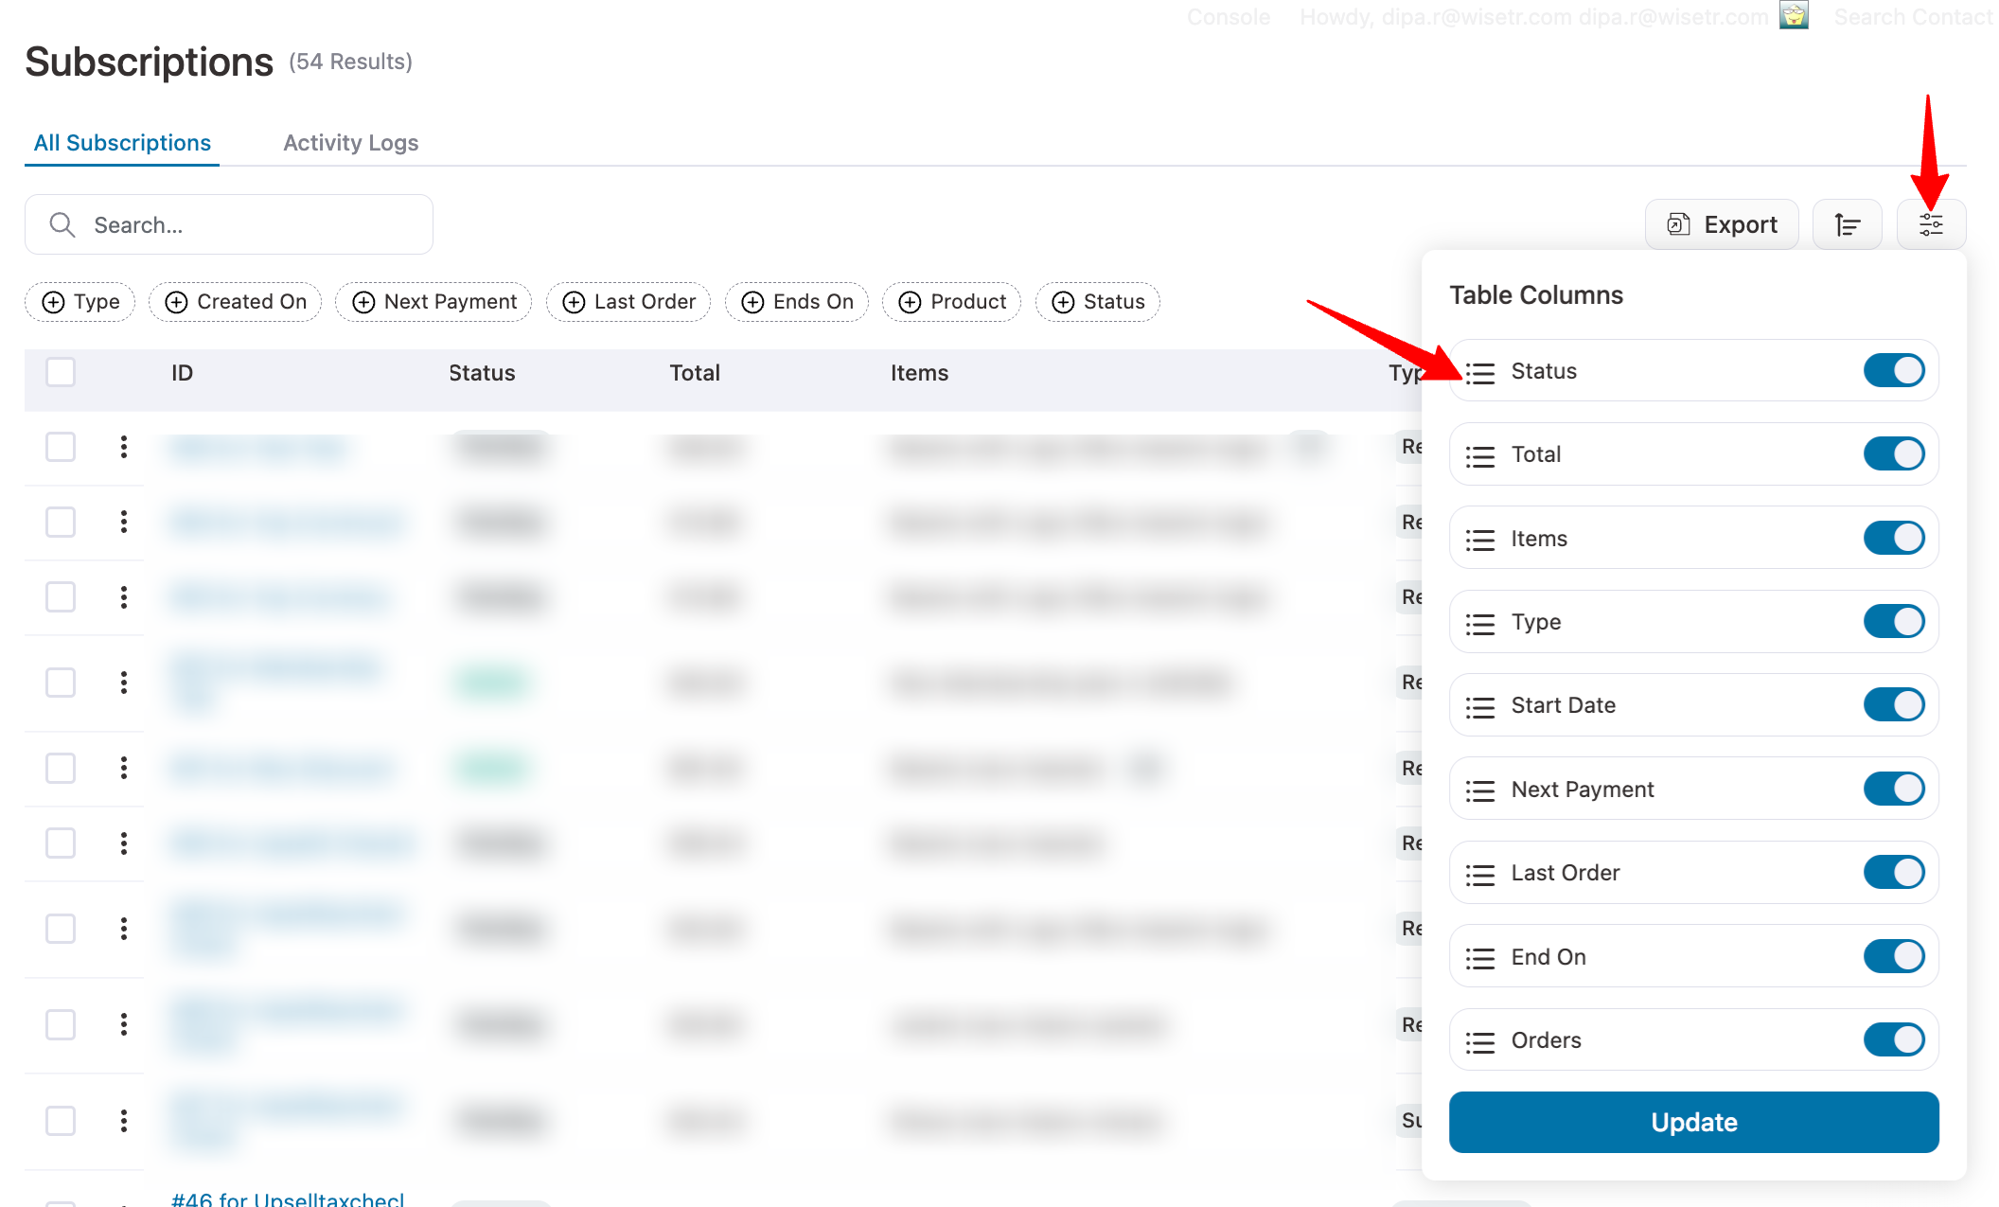Click the drag handle icon beside Status column
This screenshot has width=1999, height=1207.
pyautogui.click(x=1479, y=371)
